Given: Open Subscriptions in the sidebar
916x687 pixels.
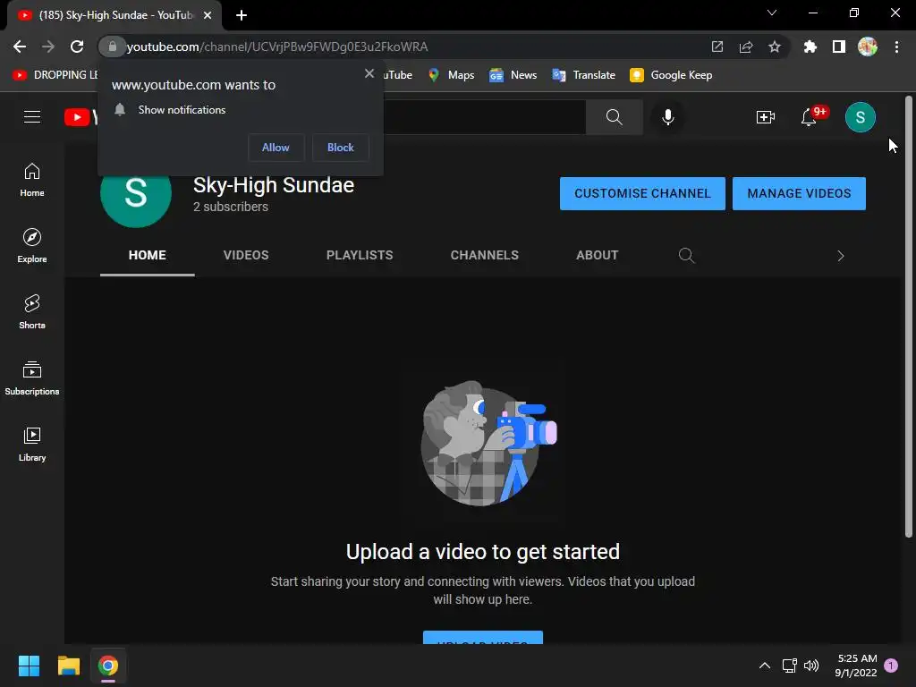Looking at the screenshot, I should coord(32,378).
